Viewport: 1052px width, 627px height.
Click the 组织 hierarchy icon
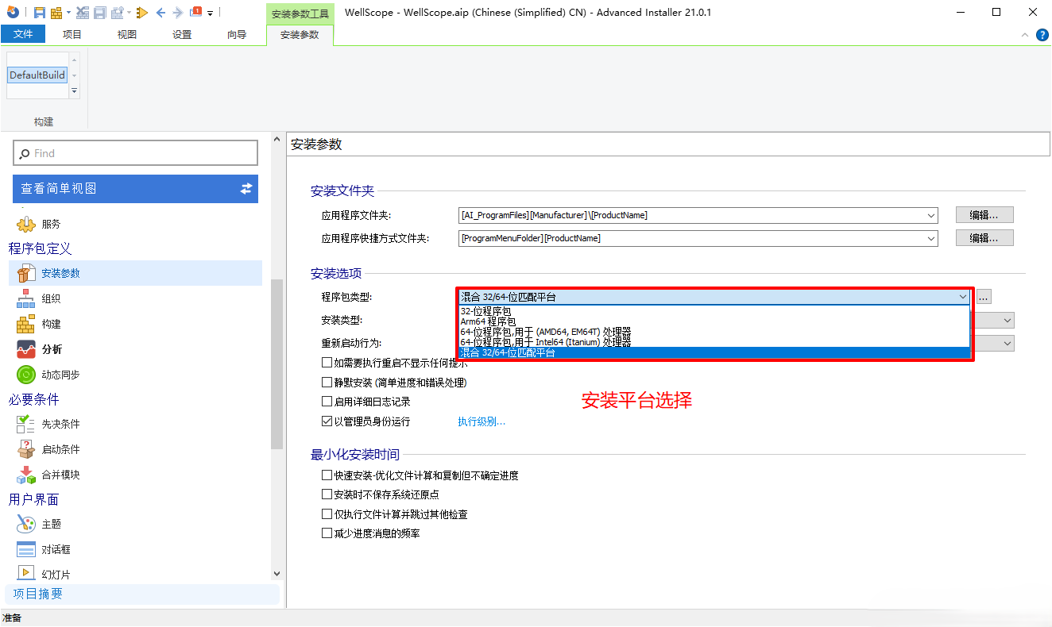(26, 298)
